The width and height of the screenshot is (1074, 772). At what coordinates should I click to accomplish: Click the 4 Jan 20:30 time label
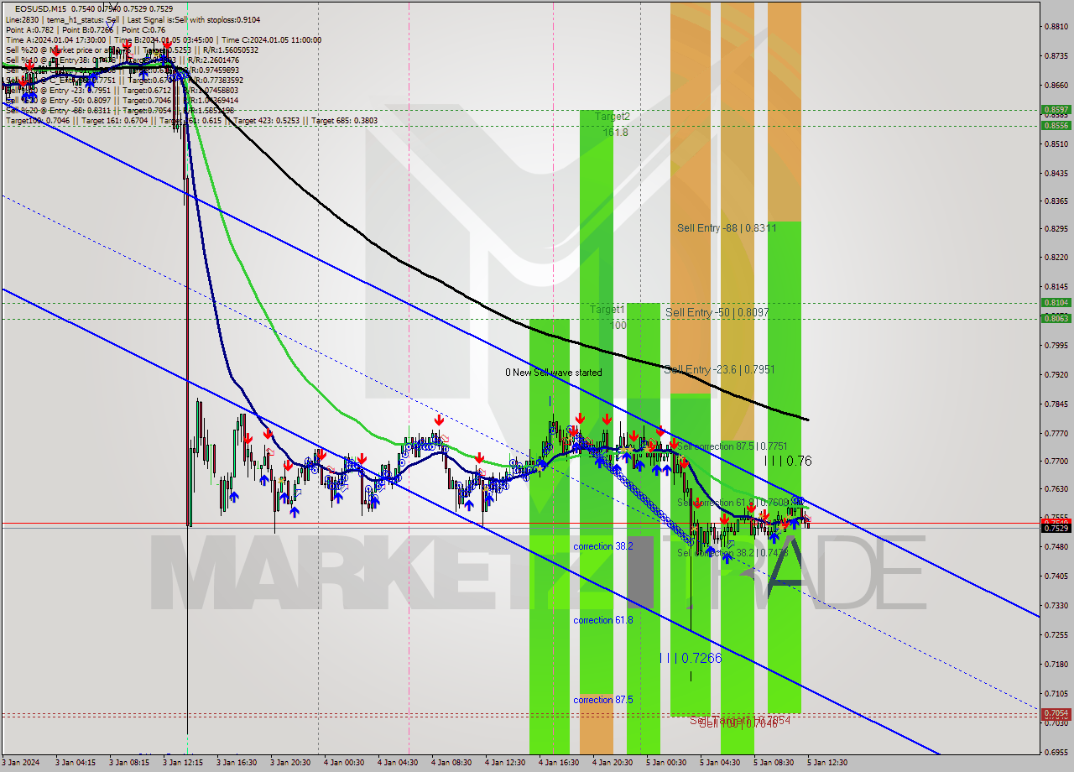point(613,763)
